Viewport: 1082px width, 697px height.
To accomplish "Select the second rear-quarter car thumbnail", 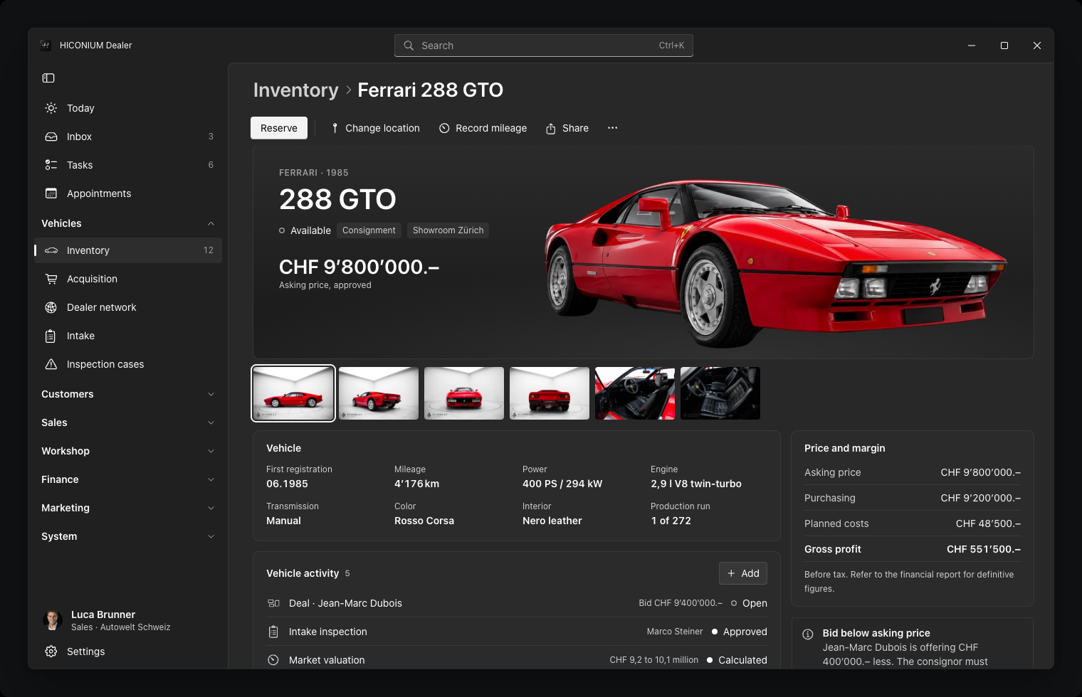I will click(x=379, y=393).
